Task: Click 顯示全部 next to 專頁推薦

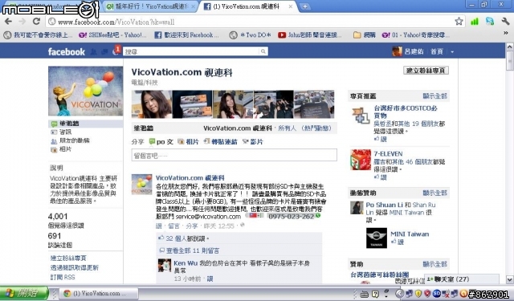Action: 435,96
